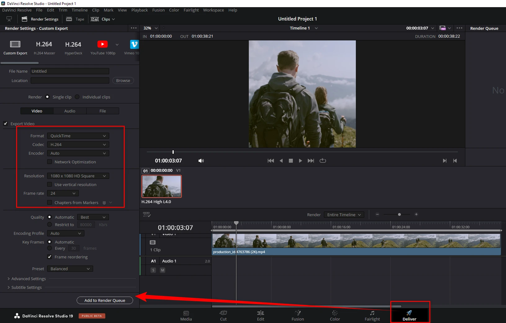Open the Media page

[186, 316]
